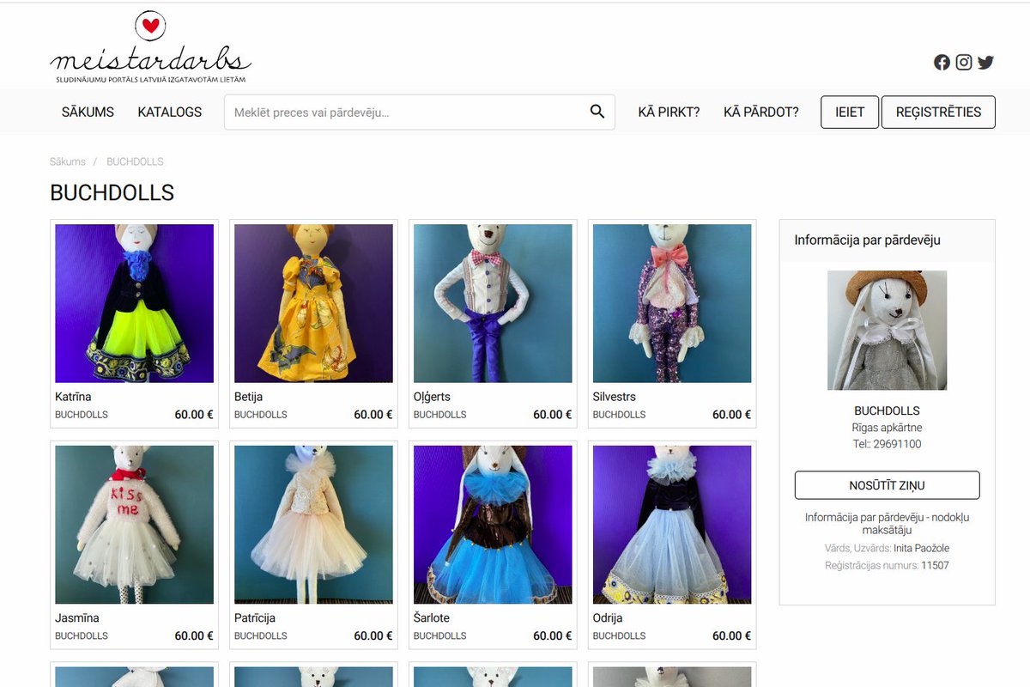The height and width of the screenshot is (687, 1030).
Task: Open the KĀ PIRKT? page
Action: 669,112
